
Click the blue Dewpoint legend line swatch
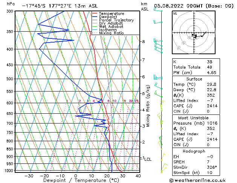point(95,17)
